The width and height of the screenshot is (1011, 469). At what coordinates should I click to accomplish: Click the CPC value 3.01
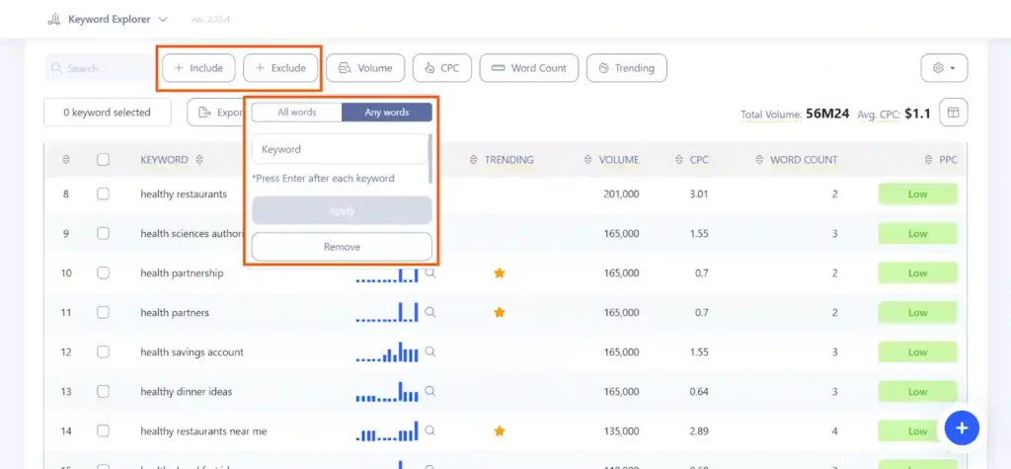pos(699,194)
